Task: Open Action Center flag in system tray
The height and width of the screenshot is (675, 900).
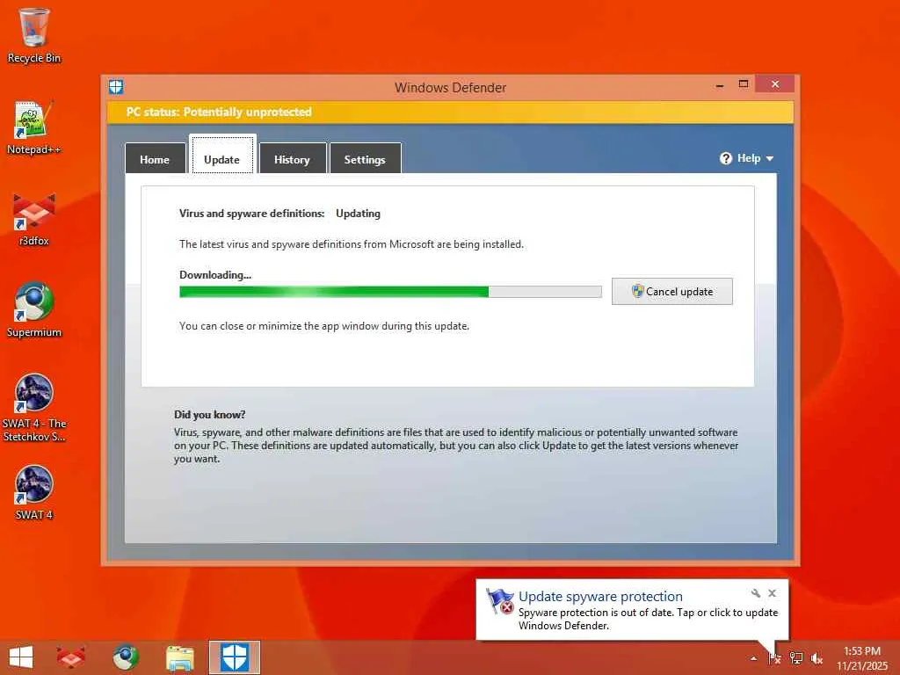Action: (x=774, y=658)
